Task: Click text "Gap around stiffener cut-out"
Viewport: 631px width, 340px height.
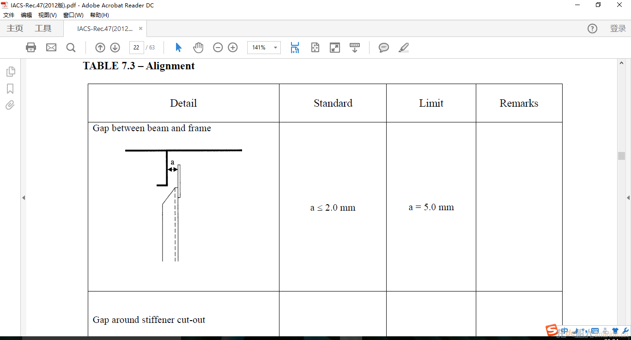Action: (x=149, y=320)
